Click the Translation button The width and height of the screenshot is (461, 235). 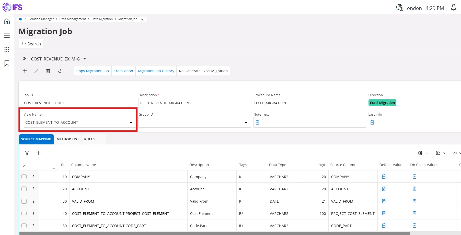(x=123, y=71)
